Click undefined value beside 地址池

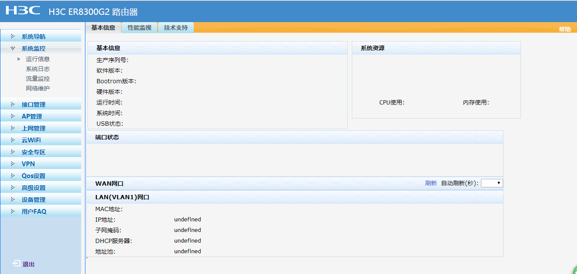(x=187, y=251)
